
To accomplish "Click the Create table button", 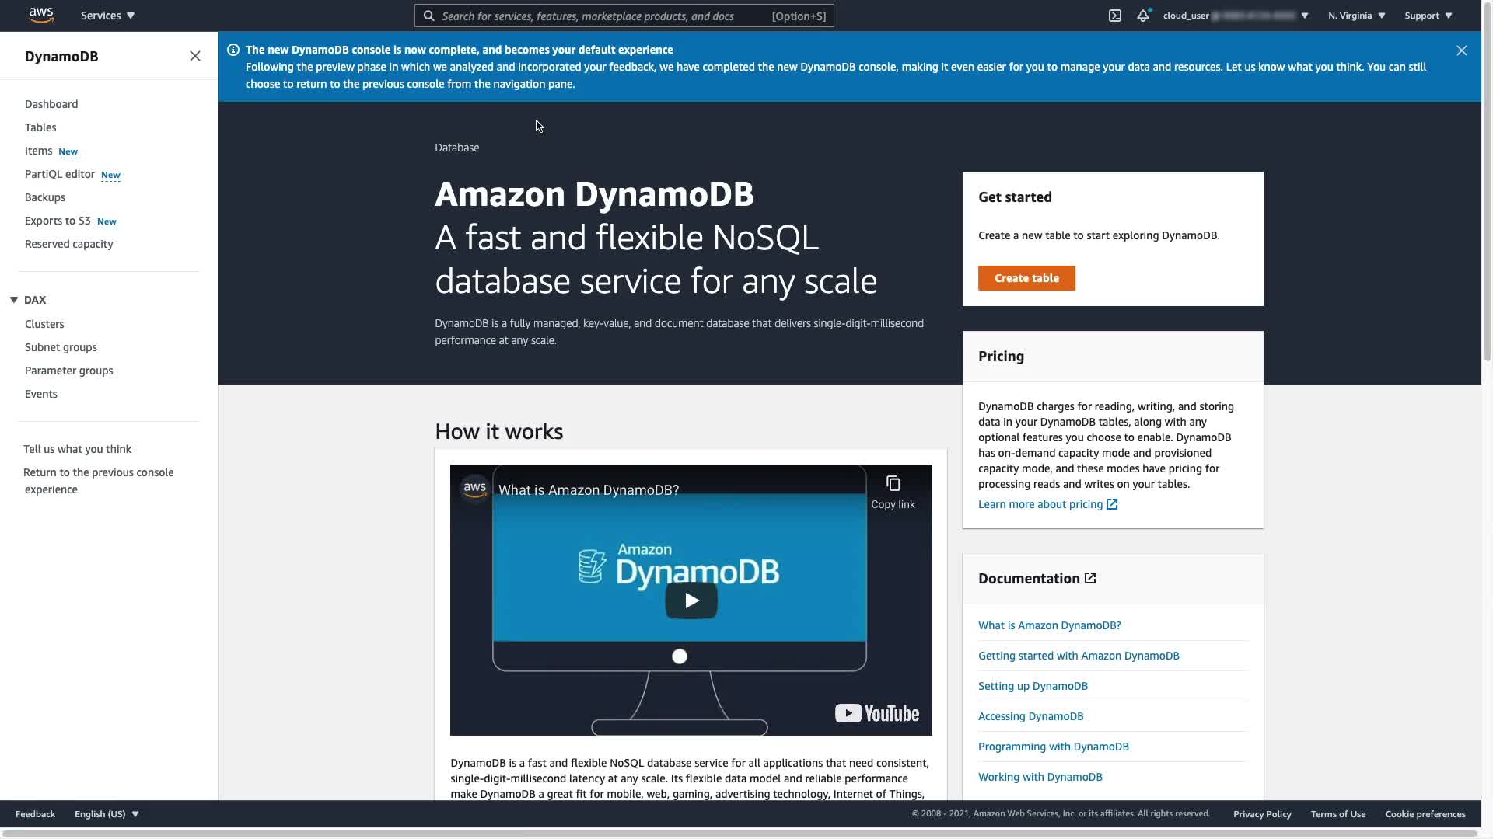I will [1026, 278].
